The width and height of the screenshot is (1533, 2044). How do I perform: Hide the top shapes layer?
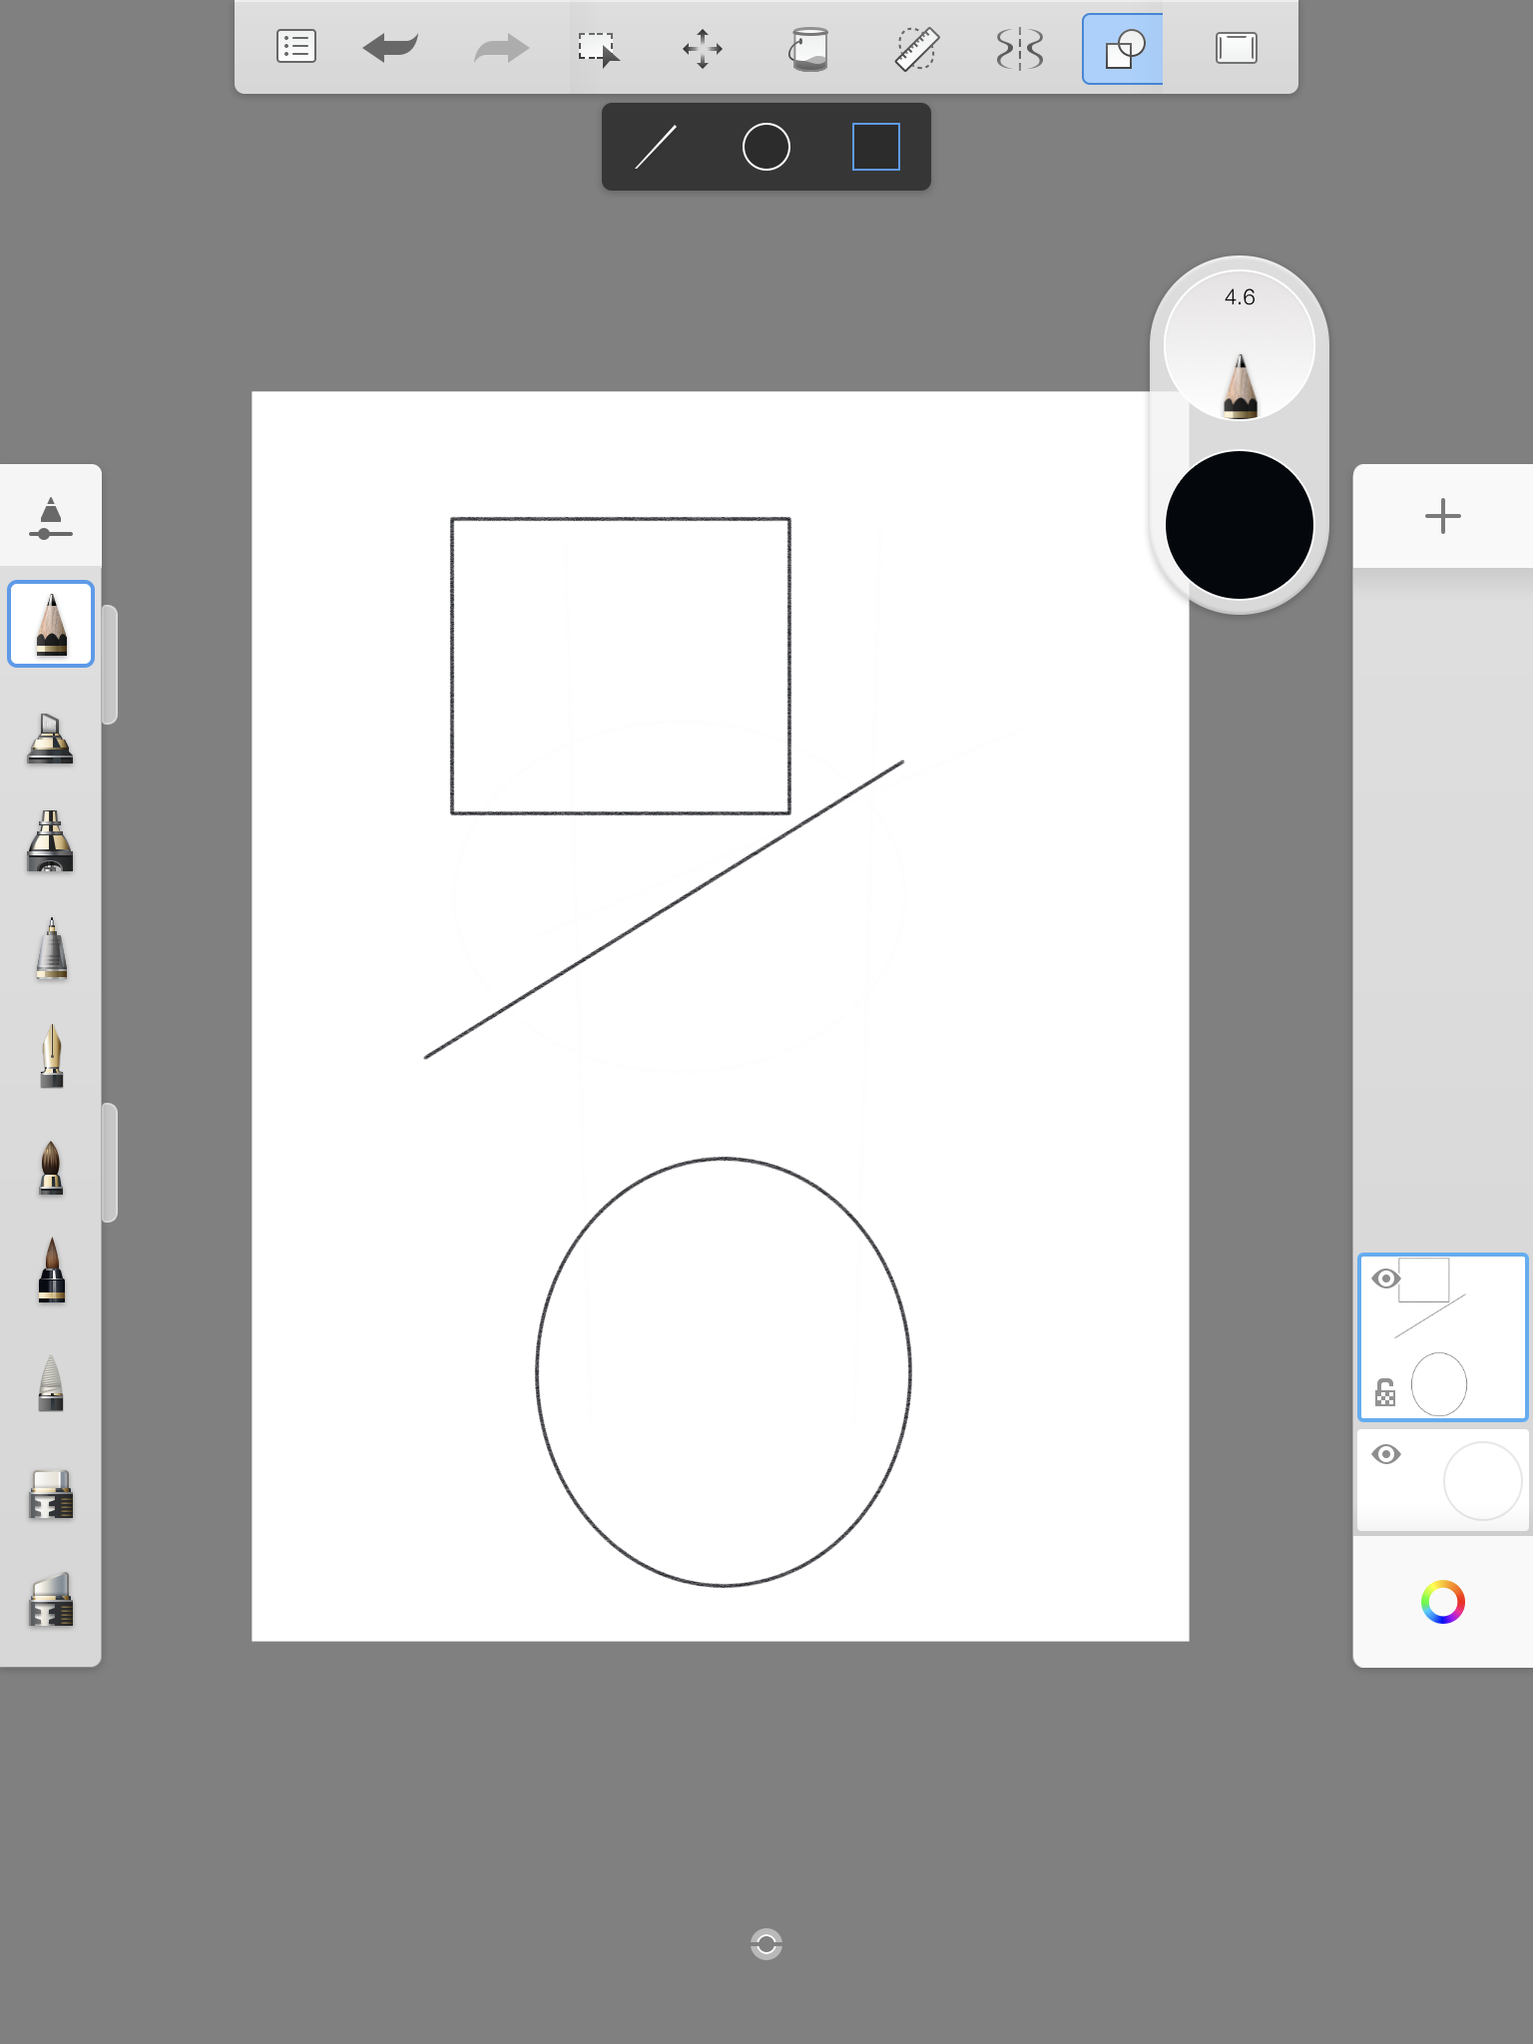tap(1385, 1278)
